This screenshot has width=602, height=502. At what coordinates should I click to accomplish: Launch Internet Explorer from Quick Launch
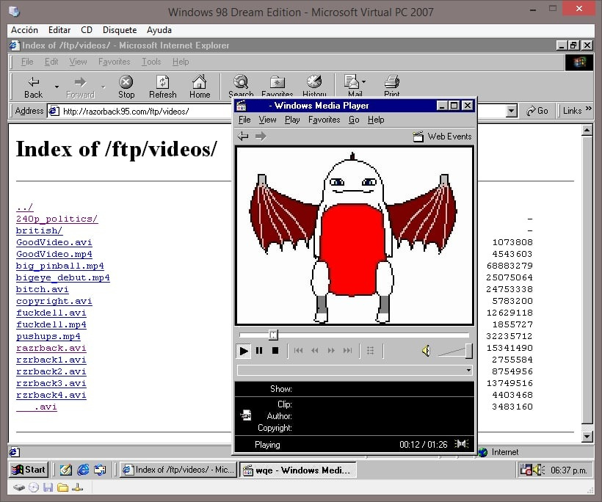click(83, 470)
